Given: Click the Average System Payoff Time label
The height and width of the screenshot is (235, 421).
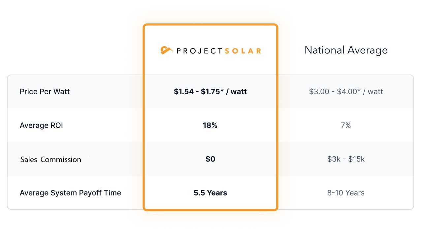Looking at the screenshot, I should tap(70, 193).
